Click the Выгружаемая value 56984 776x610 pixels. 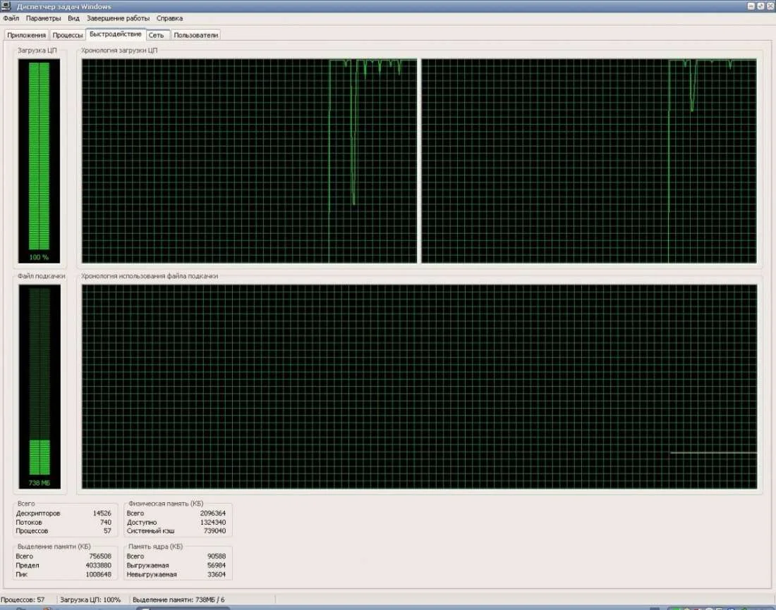tap(217, 565)
